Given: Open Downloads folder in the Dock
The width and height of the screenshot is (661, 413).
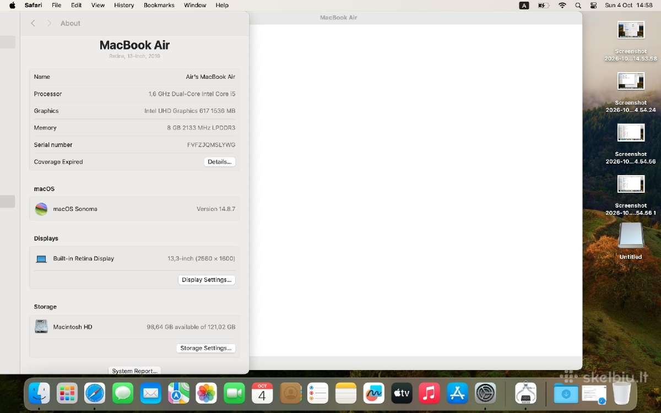Looking at the screenshot, I should (566, 393).
